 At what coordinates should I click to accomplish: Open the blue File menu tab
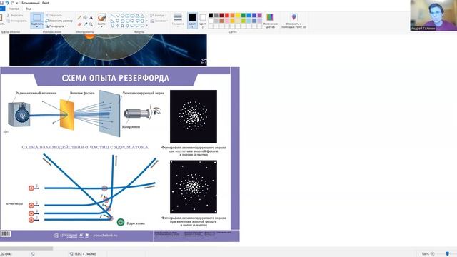[2, 9]
